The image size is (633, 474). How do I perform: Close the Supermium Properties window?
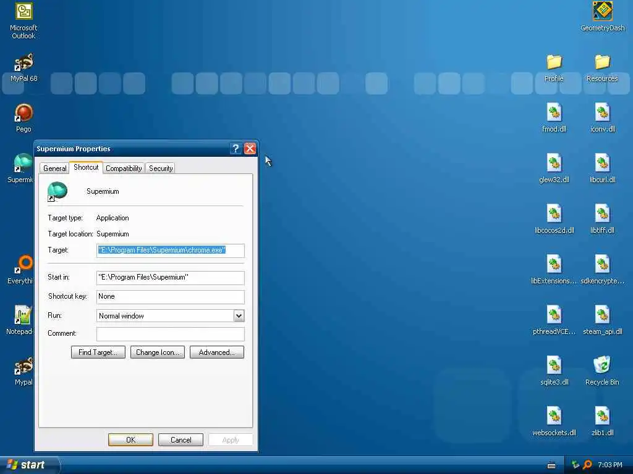[250, 149]
